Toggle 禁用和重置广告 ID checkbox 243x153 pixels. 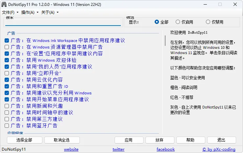[7, 86]
